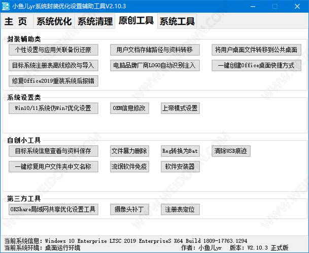Go to the 系统工具 tab

click(177, 22)
